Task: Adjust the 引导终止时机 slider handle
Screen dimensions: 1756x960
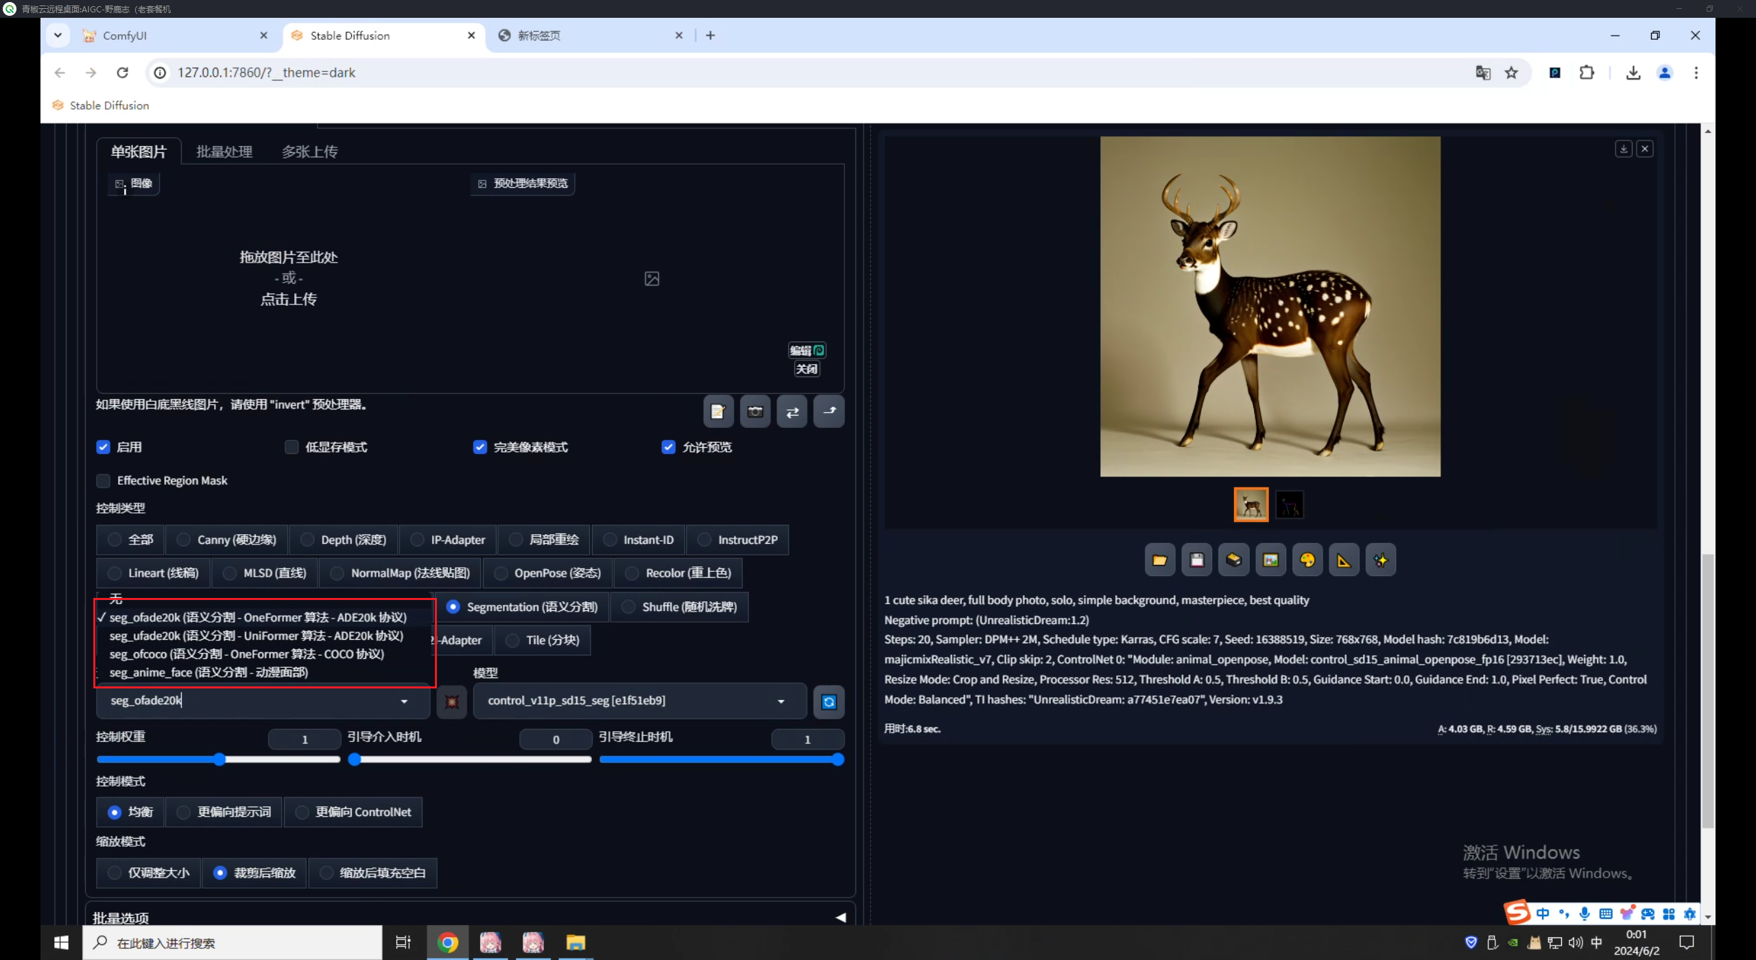Action: 838,759
